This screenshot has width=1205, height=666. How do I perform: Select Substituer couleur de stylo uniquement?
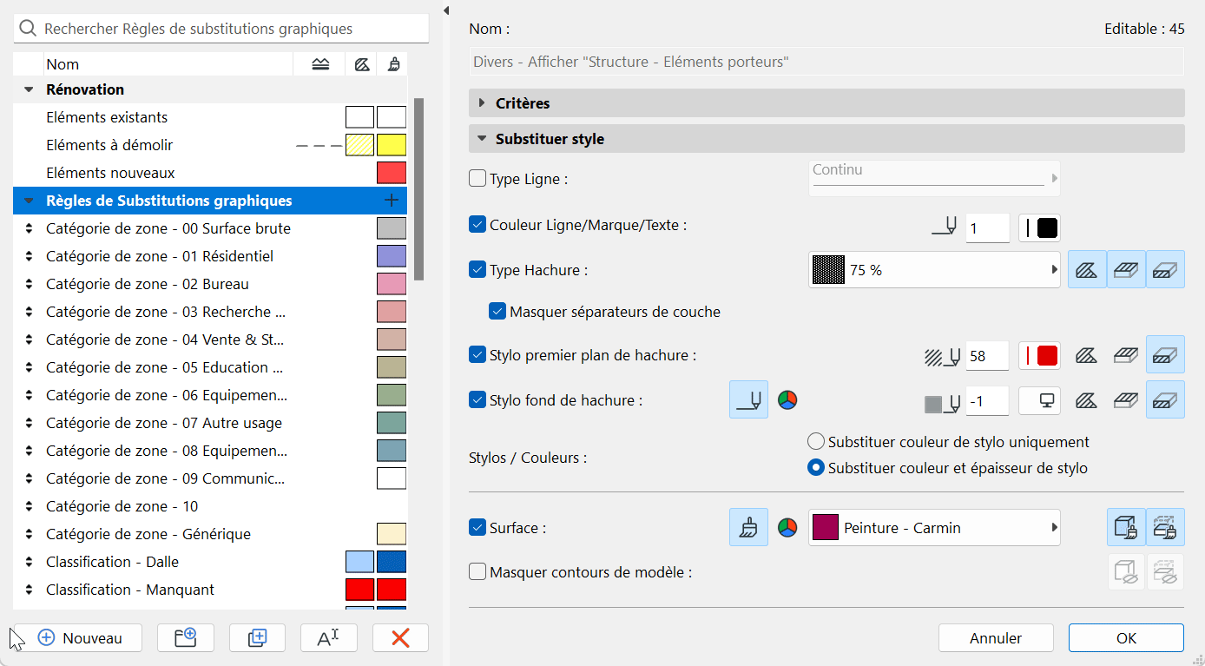[816, 442]
